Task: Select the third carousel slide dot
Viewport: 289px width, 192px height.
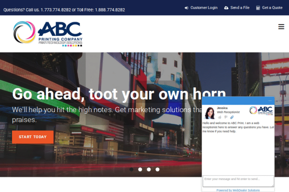Action: pyautogui.click(x=149, y=169)
